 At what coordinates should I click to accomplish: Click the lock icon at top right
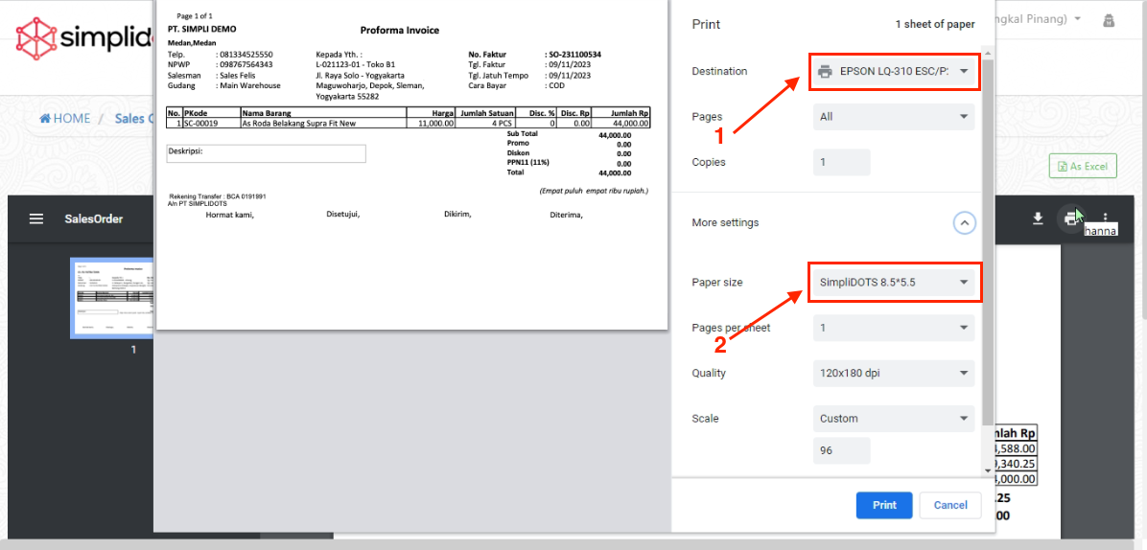coord(1109,20)
